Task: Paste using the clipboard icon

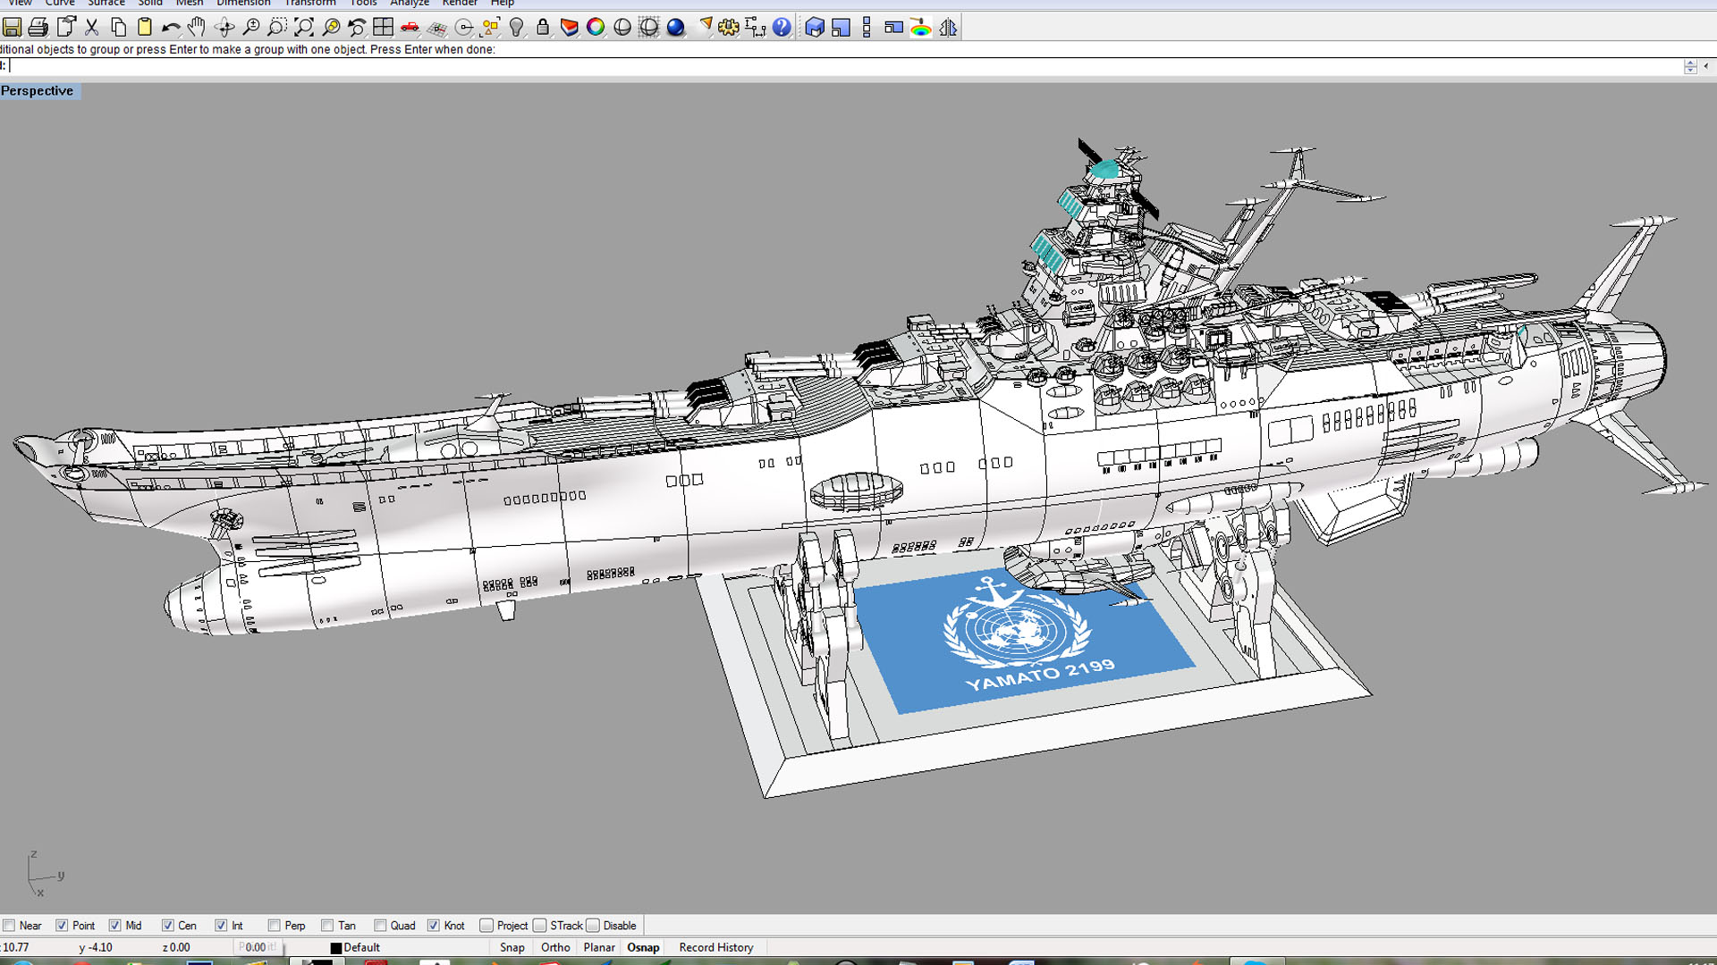Action: point(144,28)
